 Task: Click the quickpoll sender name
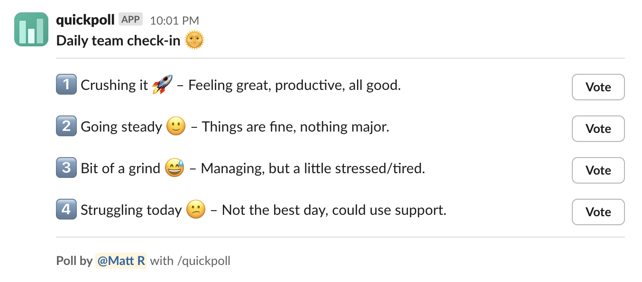(85, 20)
